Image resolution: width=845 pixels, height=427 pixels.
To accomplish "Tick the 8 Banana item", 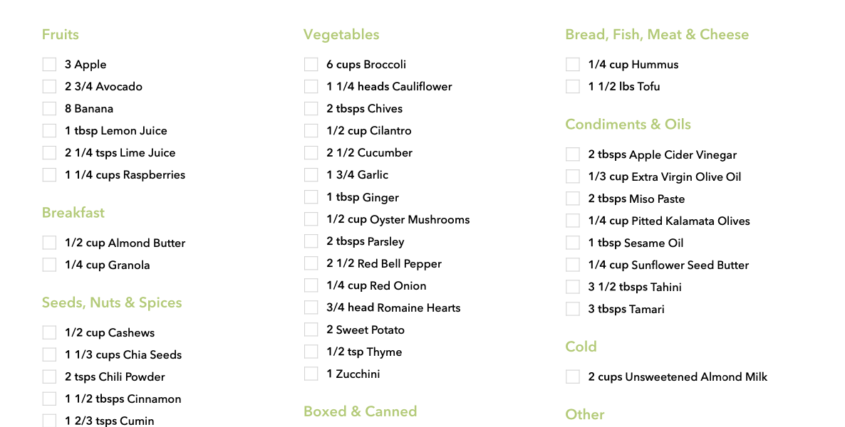I will pyautogui.click(x=50, y=109).
